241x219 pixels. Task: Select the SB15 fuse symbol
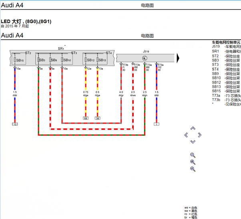(x=15, y=60)
